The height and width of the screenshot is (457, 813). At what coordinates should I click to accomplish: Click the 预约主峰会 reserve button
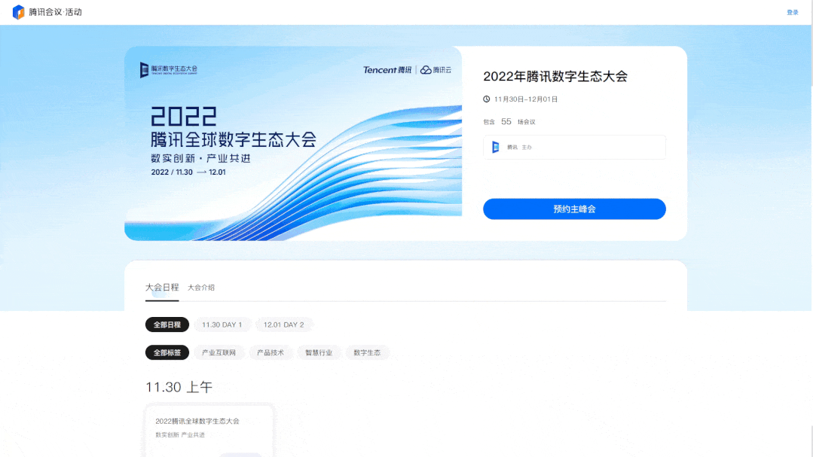tap(574, 209)
